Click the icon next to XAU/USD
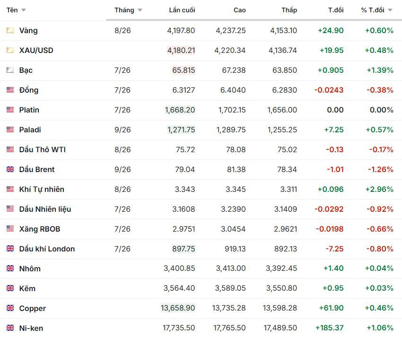The width and height of the screenshot is (402, 337). coord(10,50)
